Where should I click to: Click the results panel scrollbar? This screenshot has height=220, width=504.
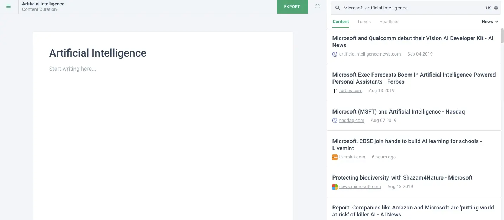click(502, 36)
